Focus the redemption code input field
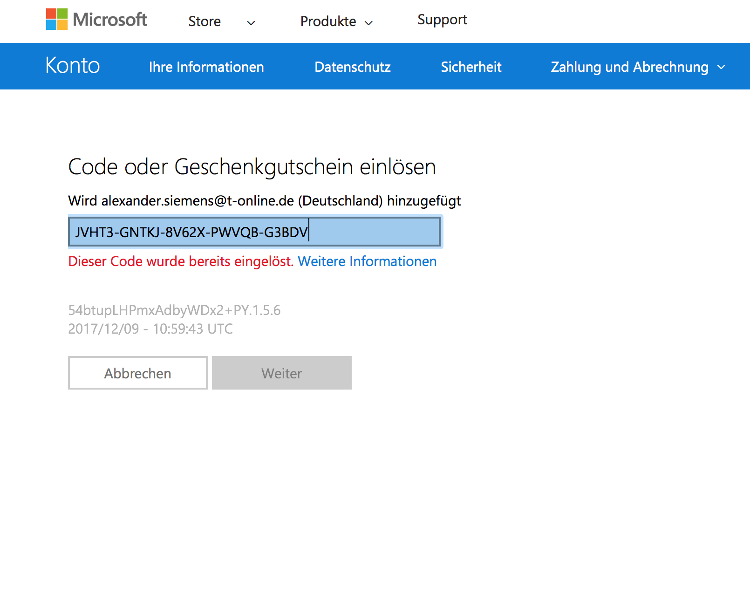The height and width of the screenshot is (589, 750). point(254,232)
